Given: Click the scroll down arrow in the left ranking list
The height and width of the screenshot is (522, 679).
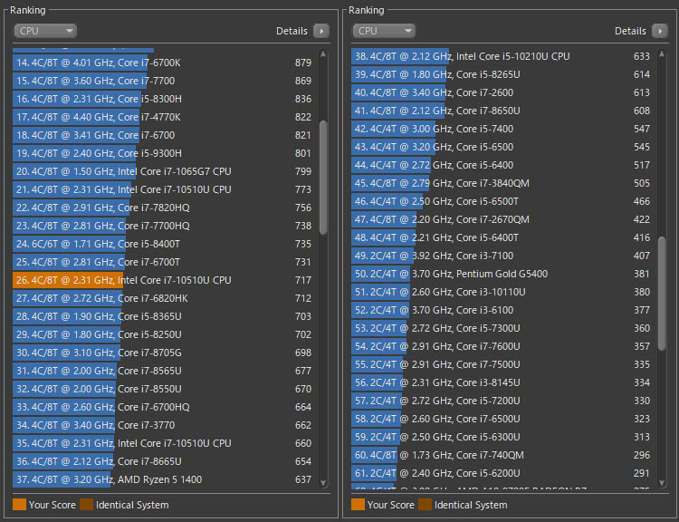Looking at the screenshot, I should tap(323, 482).
